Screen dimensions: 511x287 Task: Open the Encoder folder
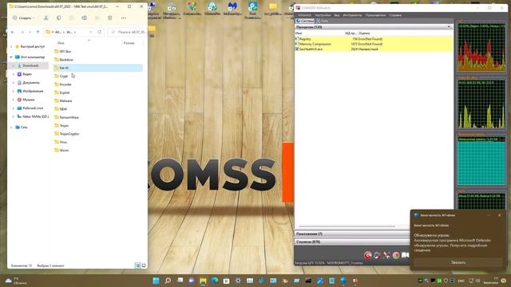click(65, 85)
